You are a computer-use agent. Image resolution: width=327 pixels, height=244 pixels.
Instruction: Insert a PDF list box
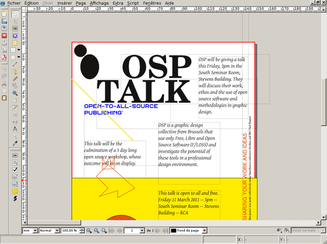(15, 184)
